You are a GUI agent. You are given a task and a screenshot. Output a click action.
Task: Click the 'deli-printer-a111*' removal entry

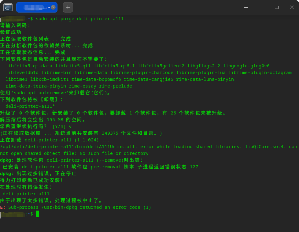(x=30, y=106)
